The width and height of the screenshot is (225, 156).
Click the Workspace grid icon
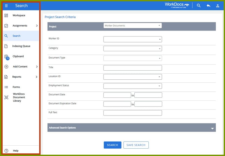pos(6,15)
